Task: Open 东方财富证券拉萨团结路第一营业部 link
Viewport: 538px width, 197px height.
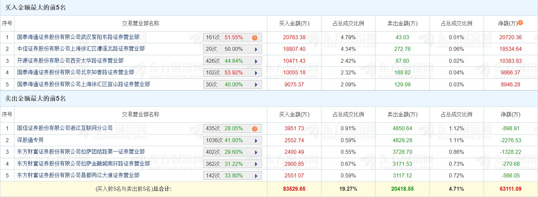Action: click(x=81, y=151)
